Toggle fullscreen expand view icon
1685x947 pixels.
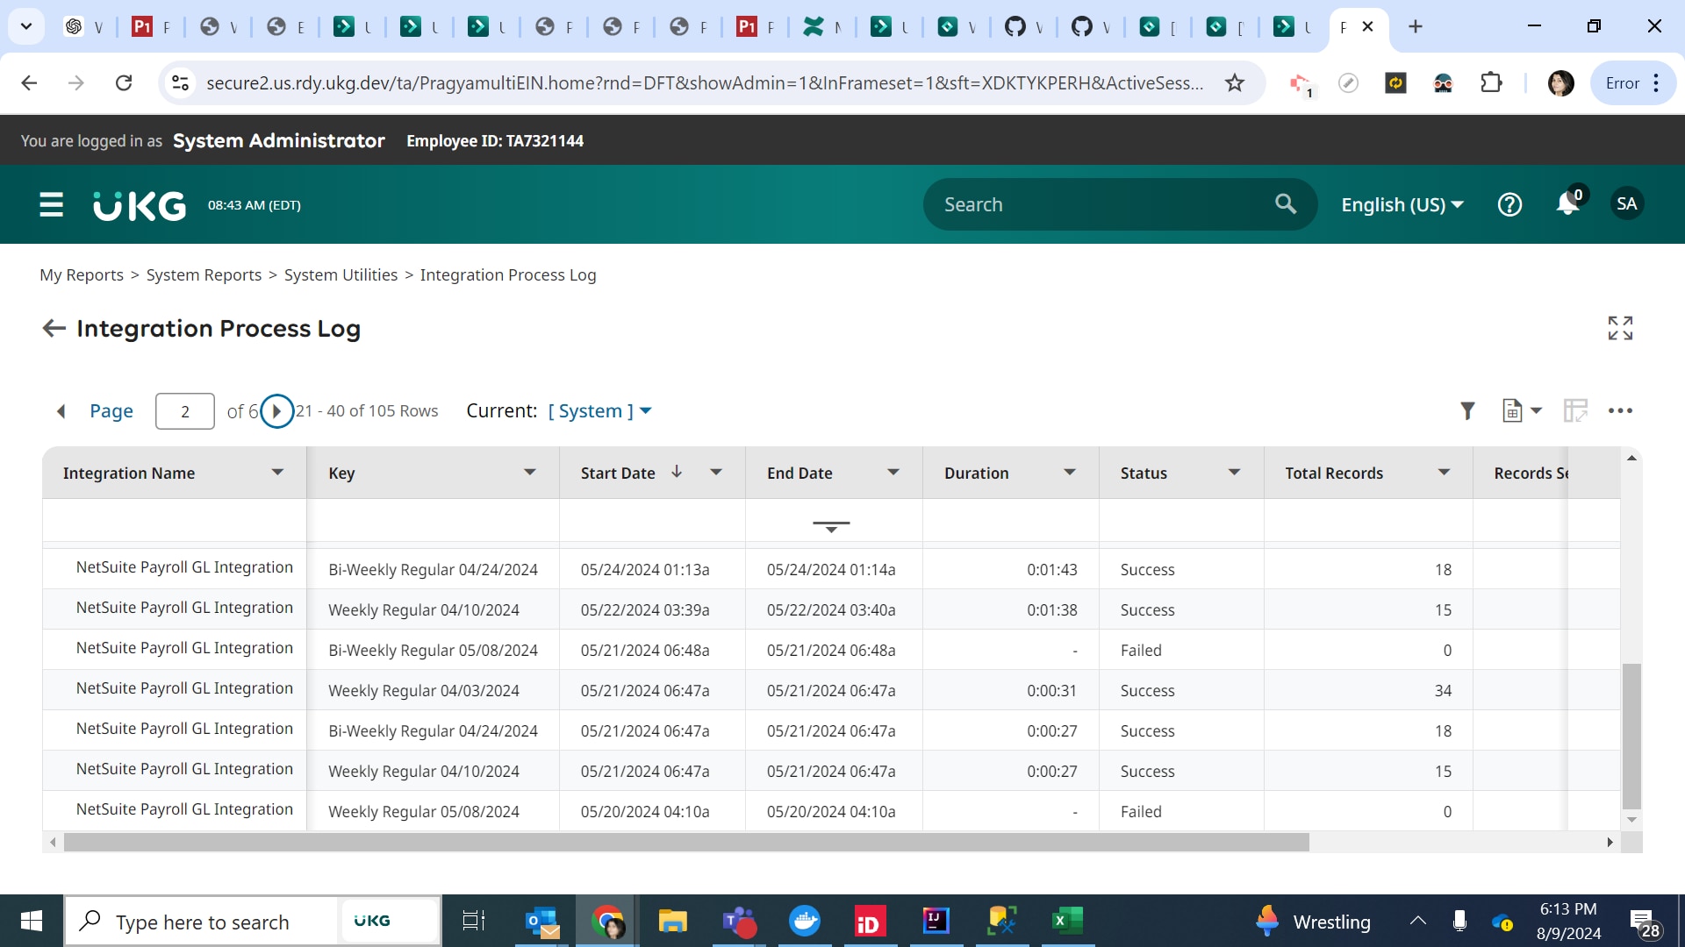(1620, 328)
